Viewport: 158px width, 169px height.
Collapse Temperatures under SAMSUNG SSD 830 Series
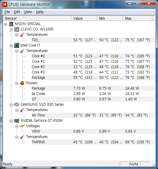(x=17, y=110)
